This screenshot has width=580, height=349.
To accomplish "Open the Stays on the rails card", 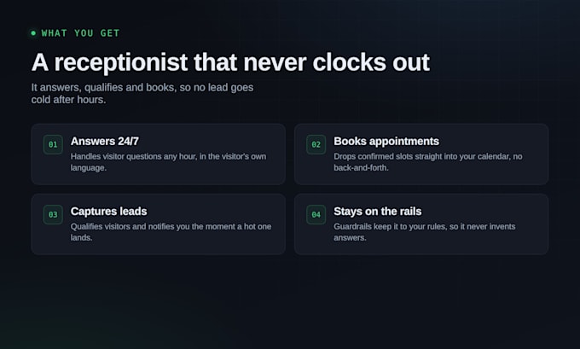I will 421,224.
